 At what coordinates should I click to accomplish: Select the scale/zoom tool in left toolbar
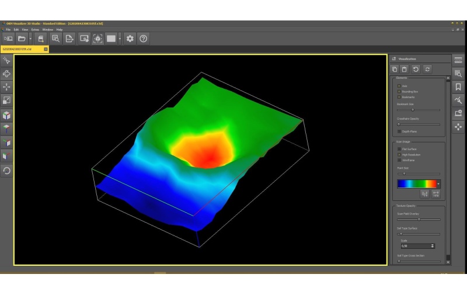click(6, 100)
